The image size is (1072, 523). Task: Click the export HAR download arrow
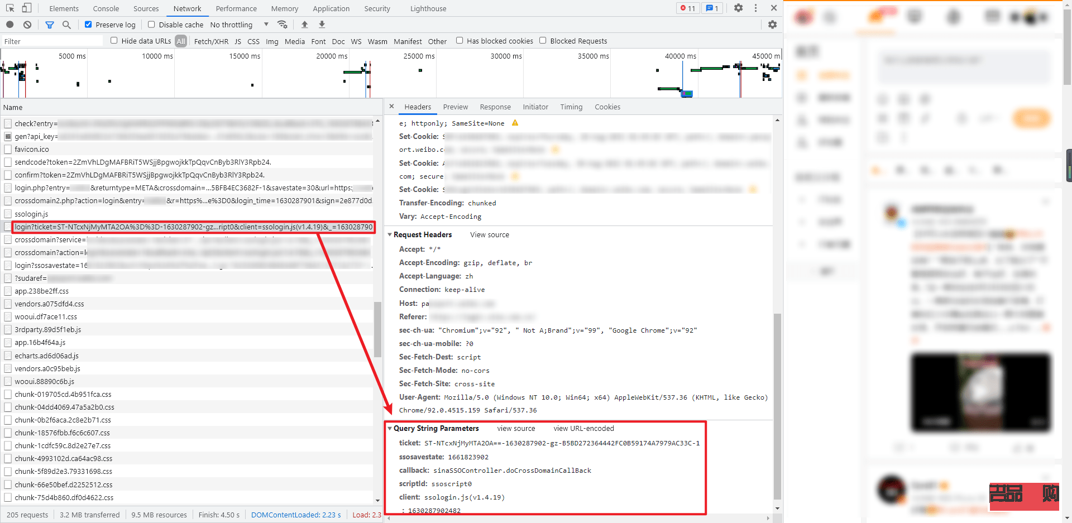point(322,25)
